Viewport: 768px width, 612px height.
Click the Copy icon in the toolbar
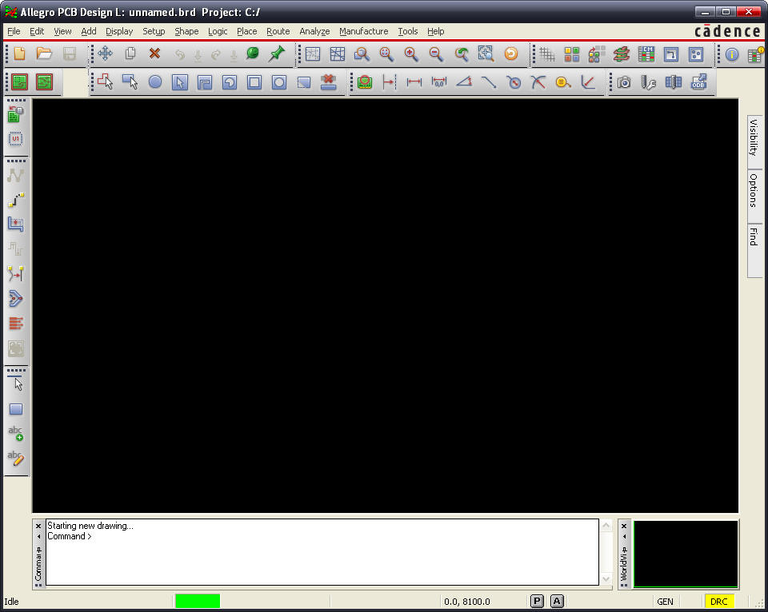130,54
